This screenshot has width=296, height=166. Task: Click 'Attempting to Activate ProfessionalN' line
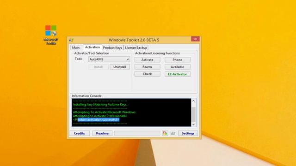click(x=100, y=116)
